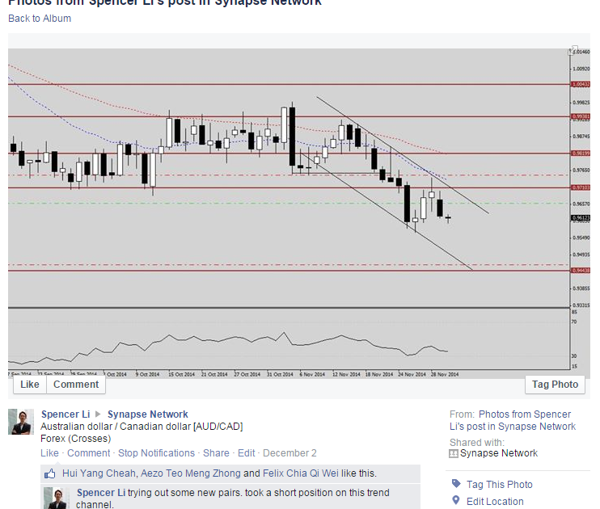
Task: Click the Share link under the caption
Action: (x=216, y=453)
